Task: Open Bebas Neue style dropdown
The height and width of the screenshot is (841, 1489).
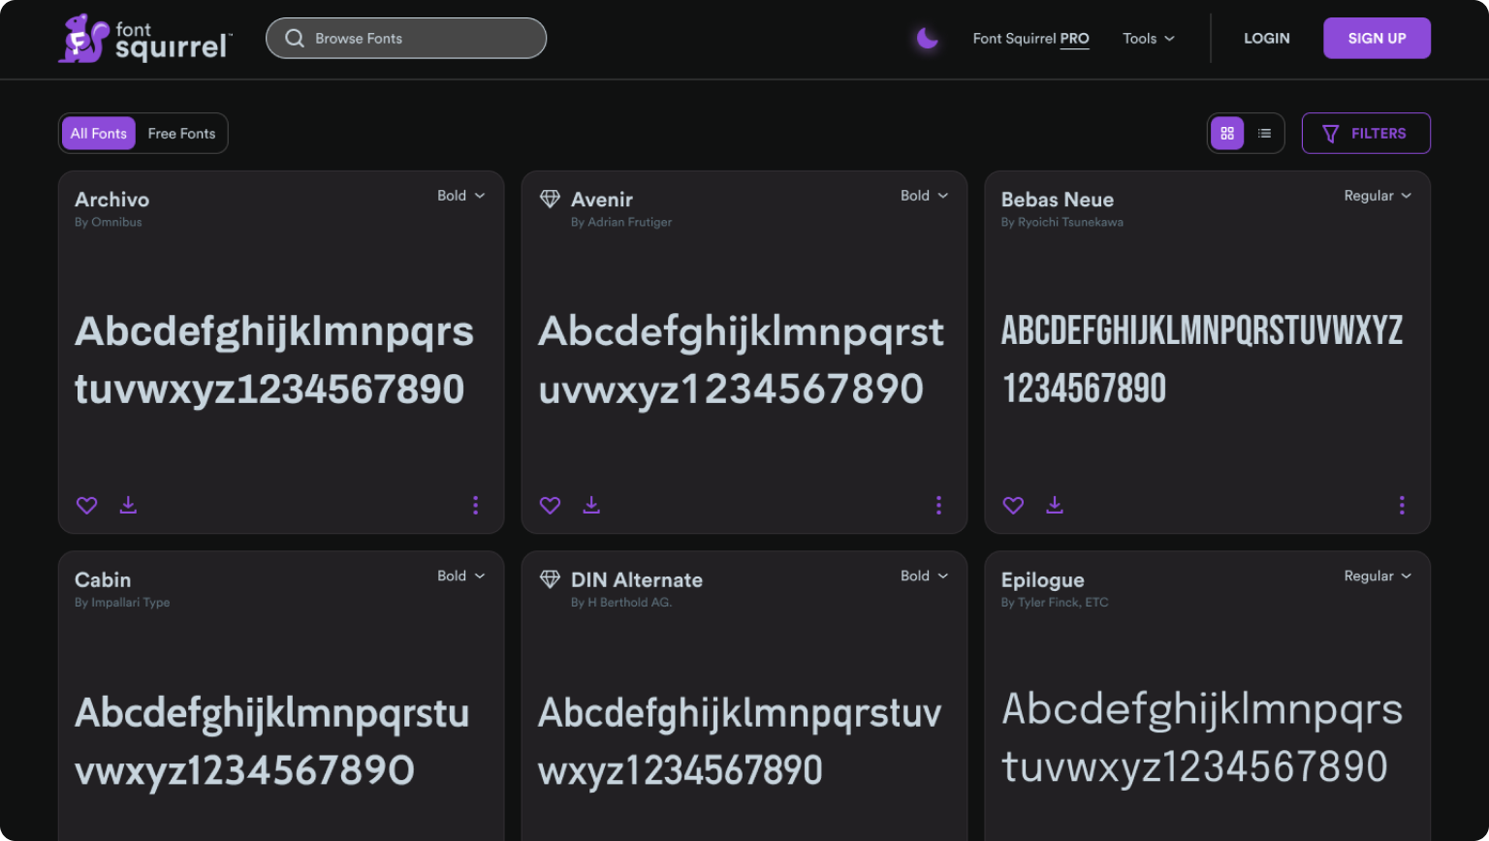Action: [x=1378, y=196]
